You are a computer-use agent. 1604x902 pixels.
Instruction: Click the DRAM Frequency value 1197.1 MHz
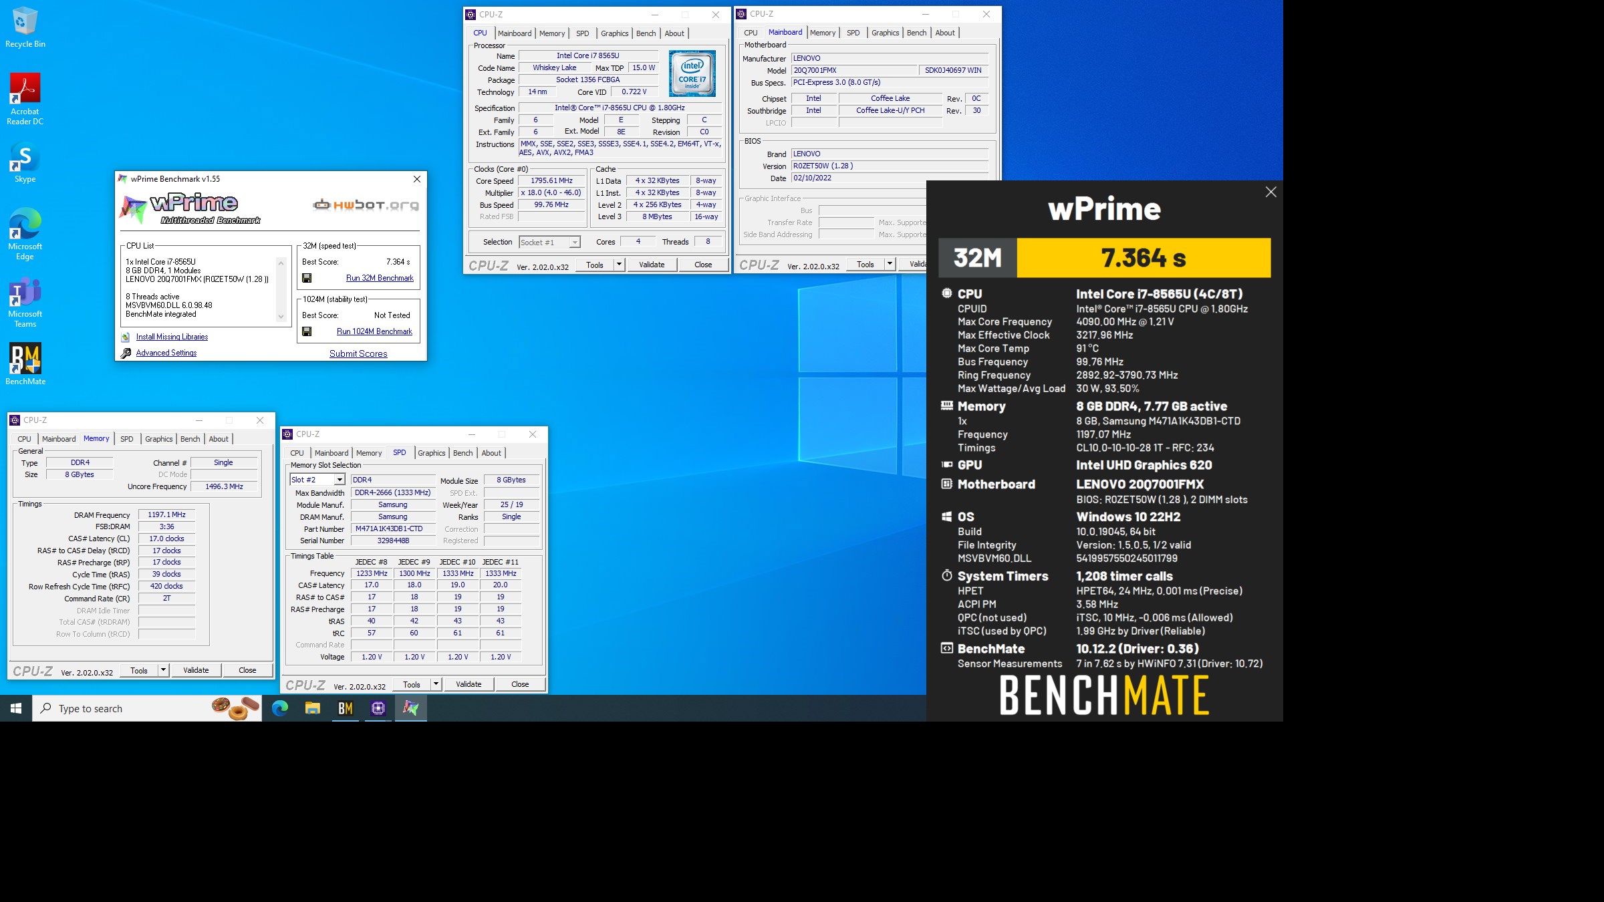[x=166, y=514]
